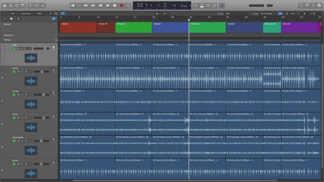This screenshot has width=324, height=182.
Task: Click the add track plus button
Action: pyautogui.click(x=5, y=19)
